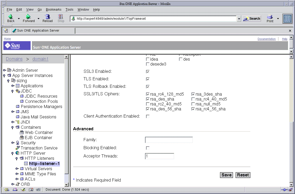Check the desede3 cipher checkbox

[148, 64]
